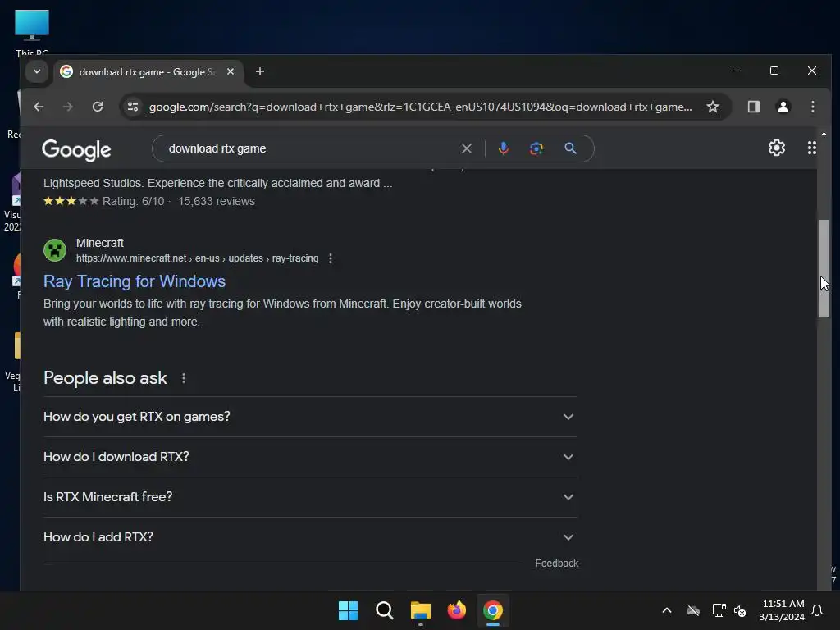Click the forward navigation arrow

click(x=67, y=107)
